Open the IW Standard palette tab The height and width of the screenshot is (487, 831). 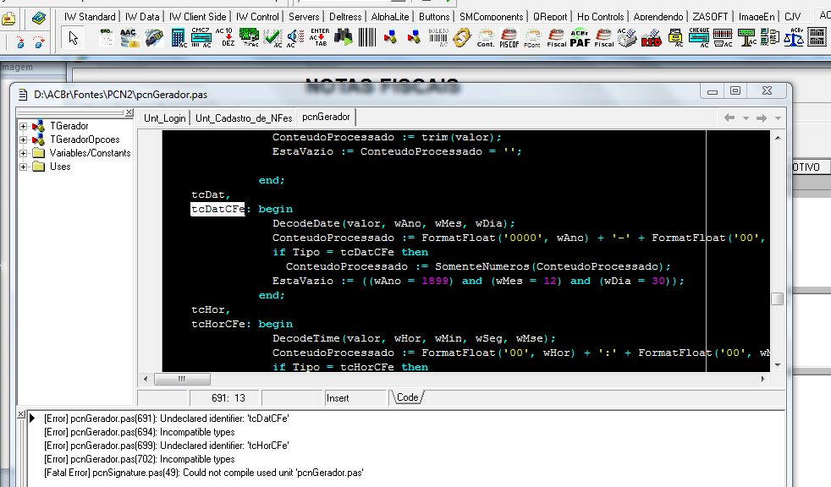[x=90, y=16]
